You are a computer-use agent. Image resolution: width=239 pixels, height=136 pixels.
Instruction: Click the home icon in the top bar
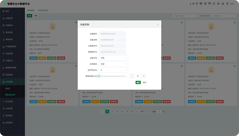pos(223,4)
